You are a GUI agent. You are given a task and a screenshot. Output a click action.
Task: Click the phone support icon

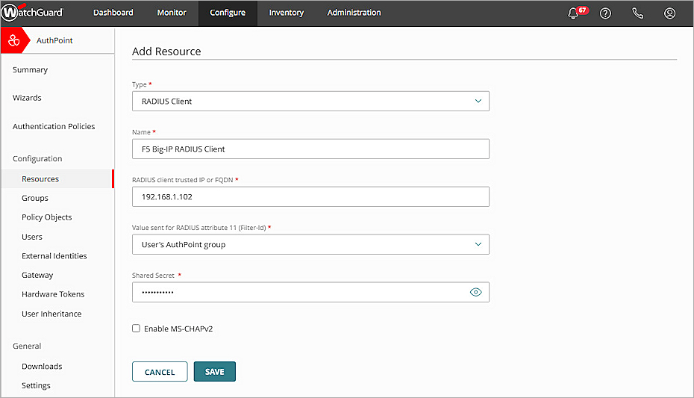pos(637,13)
